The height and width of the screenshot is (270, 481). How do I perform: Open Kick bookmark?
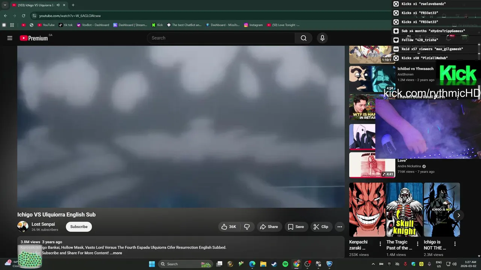click(x=157, y=25)
